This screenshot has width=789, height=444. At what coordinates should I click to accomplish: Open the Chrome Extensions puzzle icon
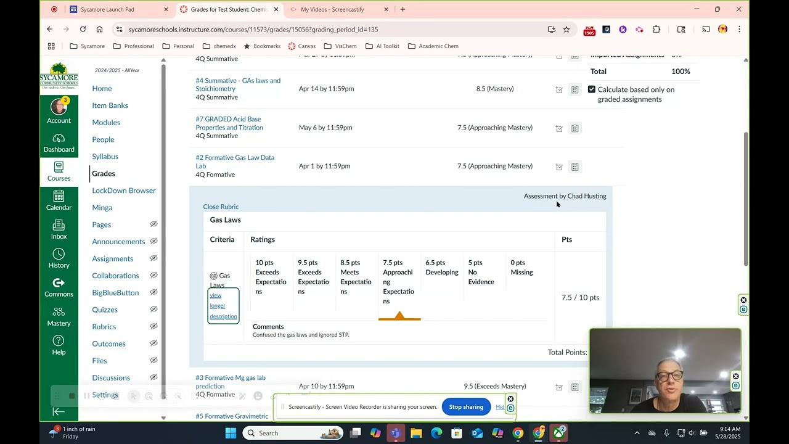click(656, 29)
